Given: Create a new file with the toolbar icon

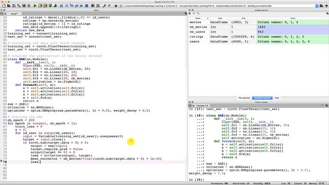Looking at the screenshot, I should pos(4,6).
